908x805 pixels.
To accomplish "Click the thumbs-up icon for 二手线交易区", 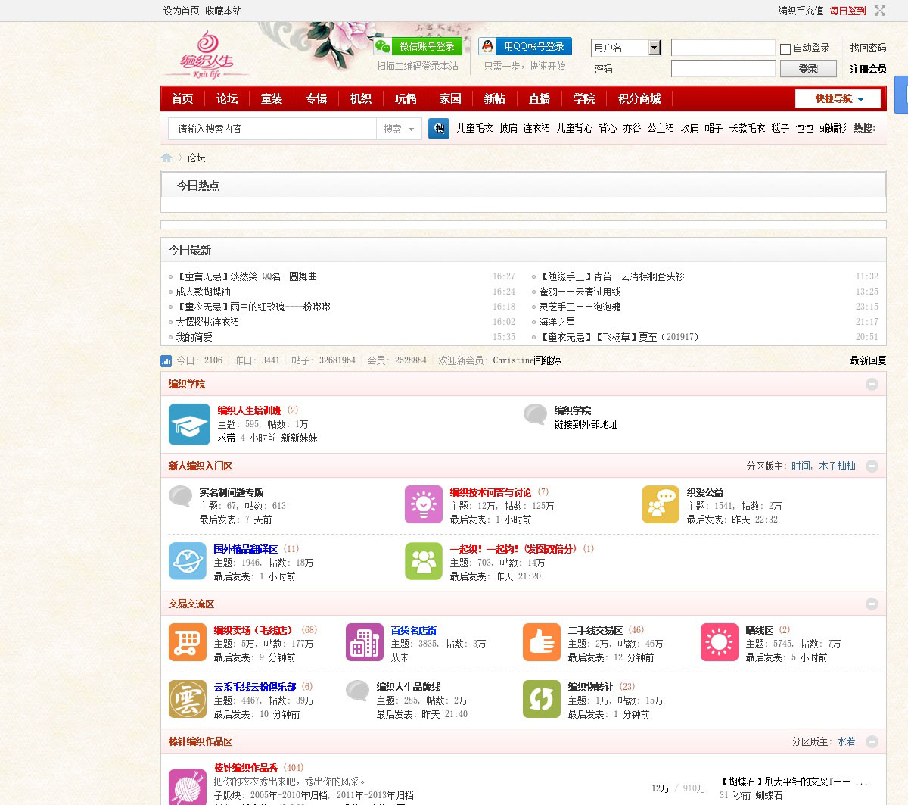I will point(542,642).
